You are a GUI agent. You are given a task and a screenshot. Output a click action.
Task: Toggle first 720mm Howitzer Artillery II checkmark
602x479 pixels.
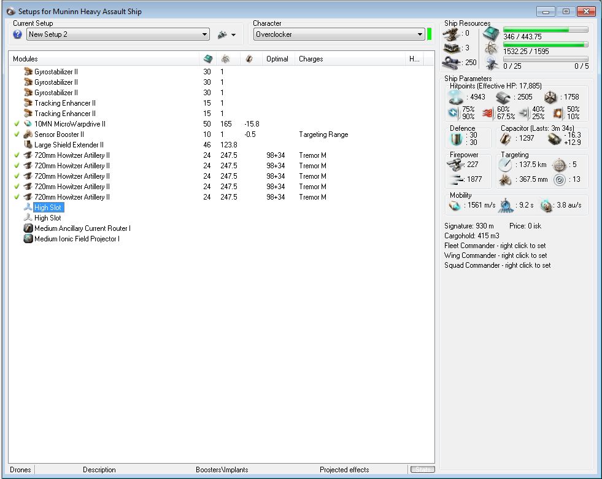(x=17, y=155)
